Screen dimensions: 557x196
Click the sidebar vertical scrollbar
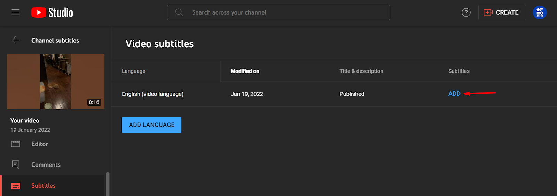(x=108, y=184)
